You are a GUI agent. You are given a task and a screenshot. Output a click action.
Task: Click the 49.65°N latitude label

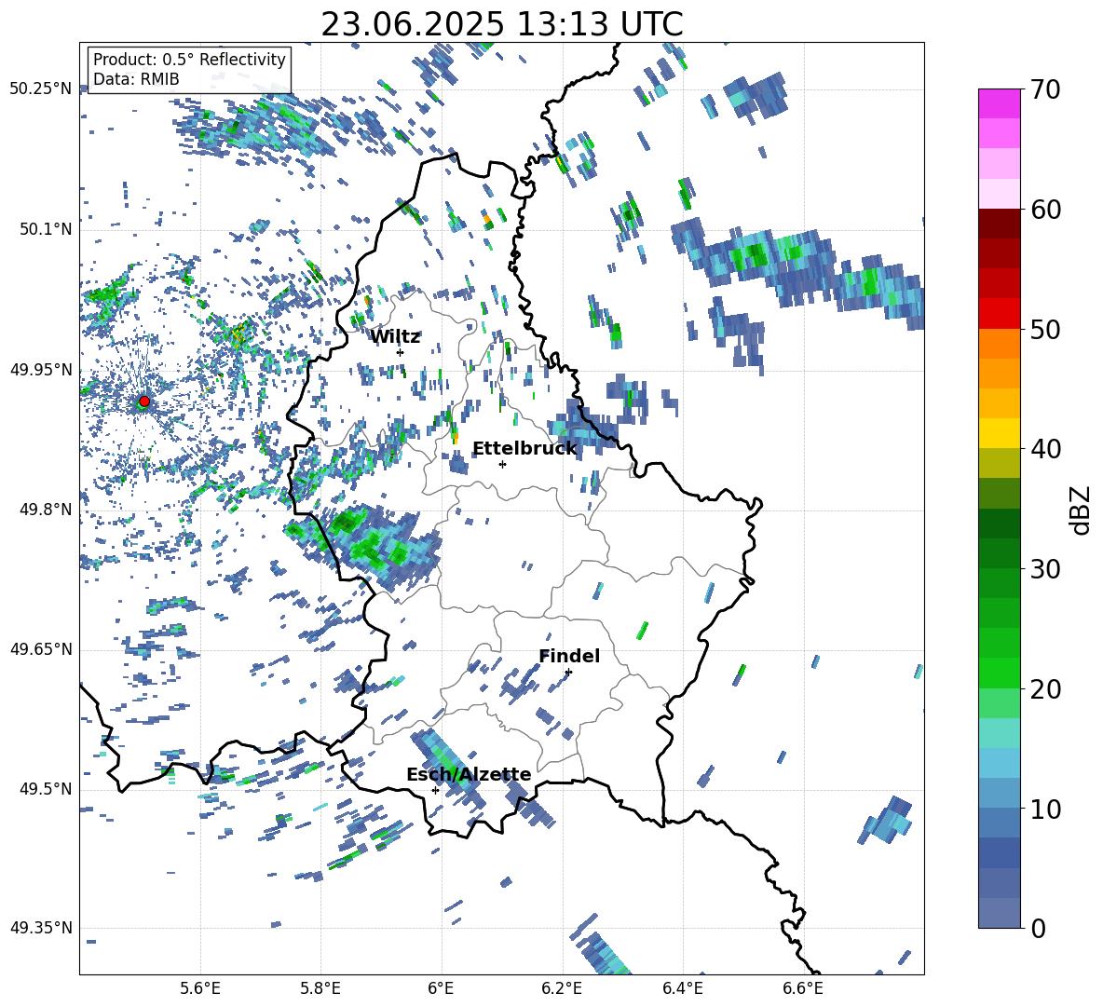coord(41,649)
